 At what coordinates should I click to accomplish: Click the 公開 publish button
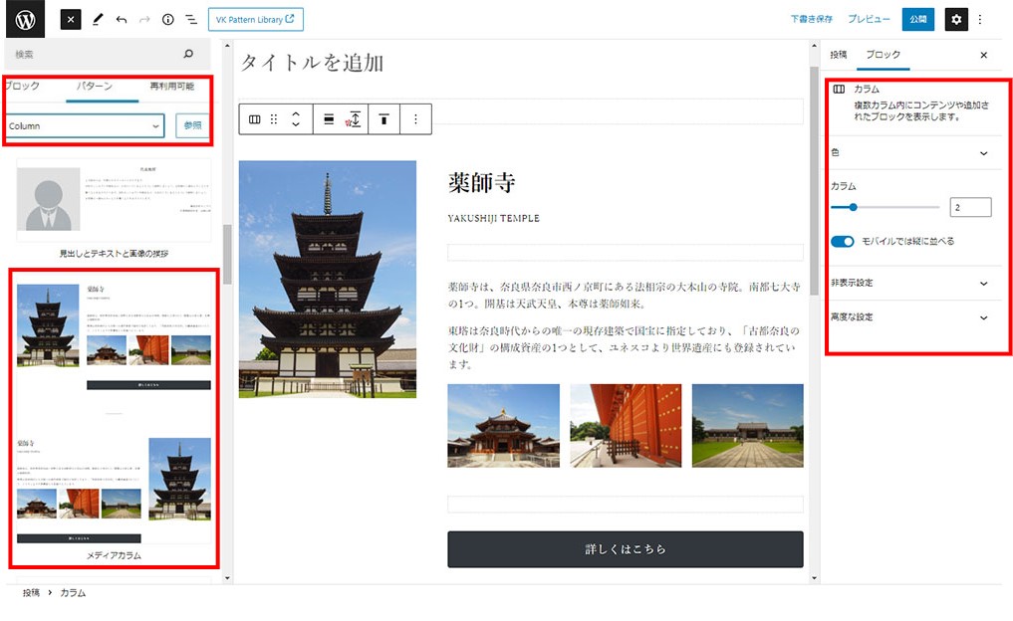click(917, 19)
